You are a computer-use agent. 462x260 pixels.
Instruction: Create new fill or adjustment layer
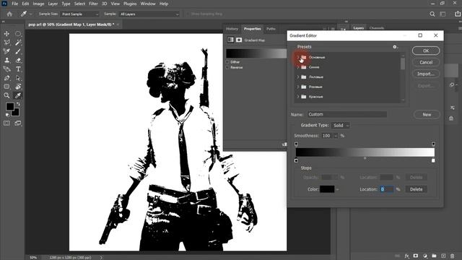click(425, 256)
